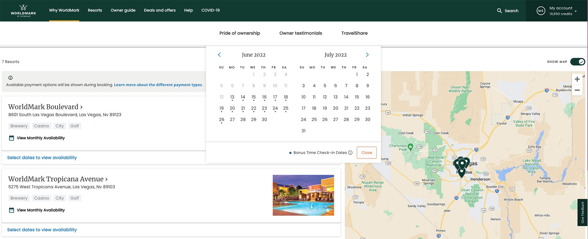Image resolution: width=588 pixels, height=239 pixels.
Task: Open Give Feedback side tab
Action: [x=582, y=212]
